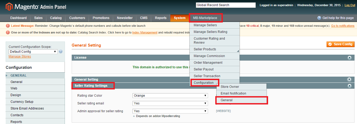Open Store Email Addresses in sidebar
357x124 pixels.
coord(35,108)
